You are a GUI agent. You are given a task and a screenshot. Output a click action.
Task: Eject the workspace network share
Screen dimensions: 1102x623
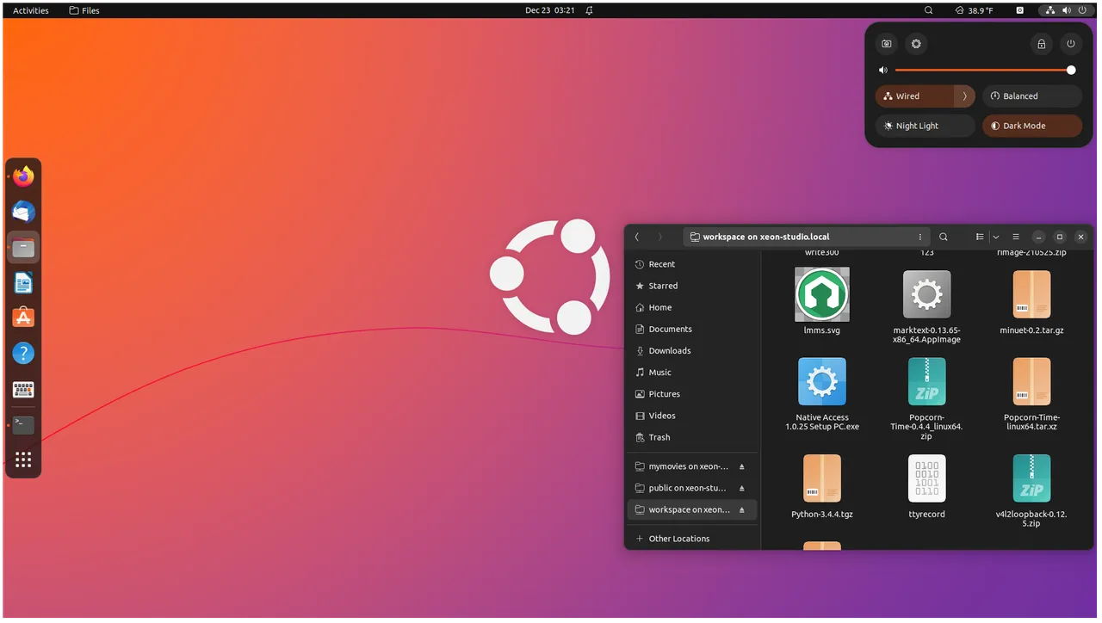click(741, 509)
